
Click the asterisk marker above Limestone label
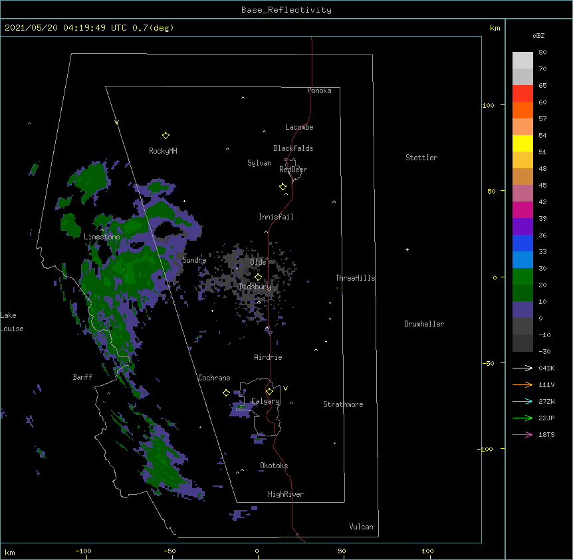click(102, 230)
